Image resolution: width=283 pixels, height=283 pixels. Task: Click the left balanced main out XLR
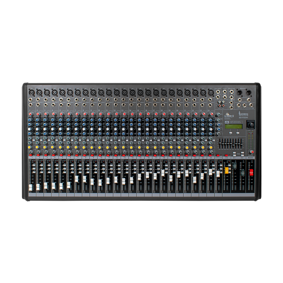point(239,93)
